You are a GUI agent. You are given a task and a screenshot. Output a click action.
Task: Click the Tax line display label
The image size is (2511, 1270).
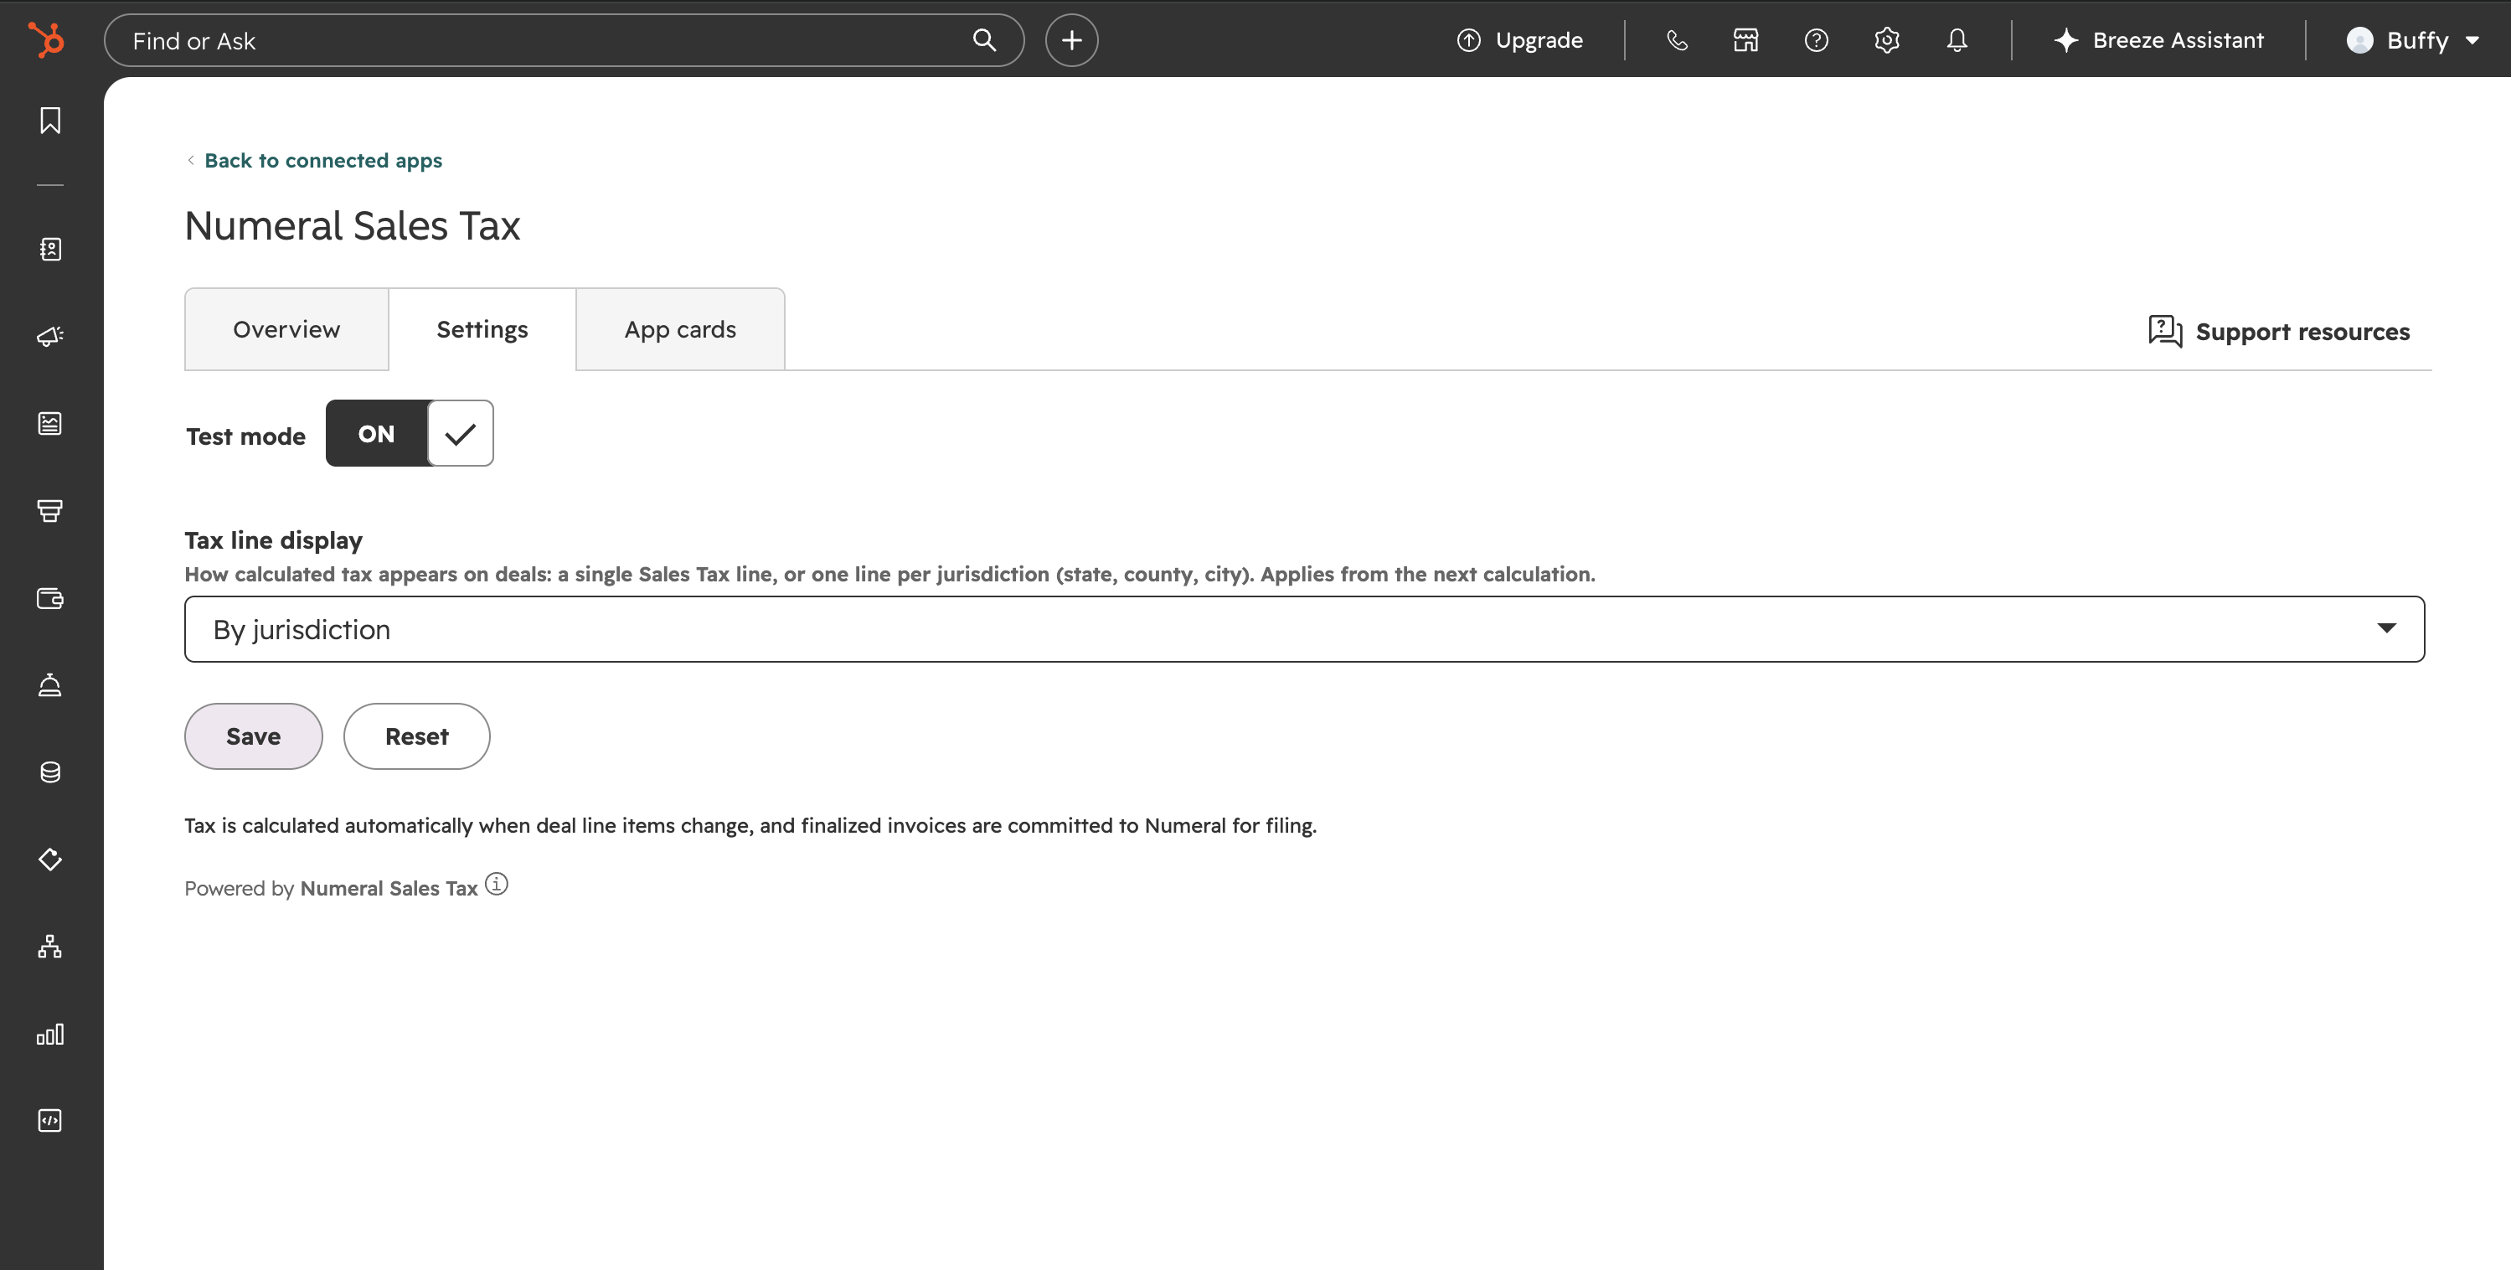pos(273,540)
